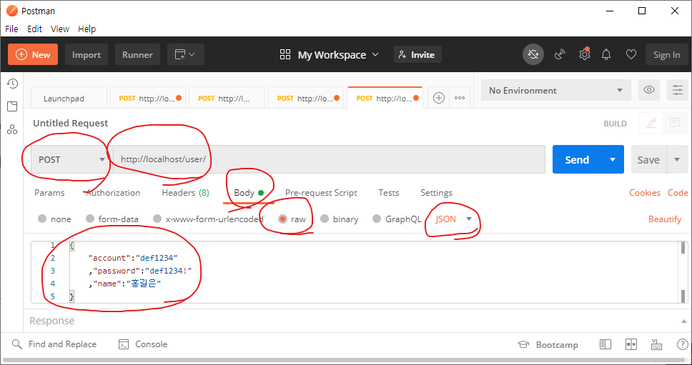
Task: Open manage environments sliders icon
Action: [678, 91]
